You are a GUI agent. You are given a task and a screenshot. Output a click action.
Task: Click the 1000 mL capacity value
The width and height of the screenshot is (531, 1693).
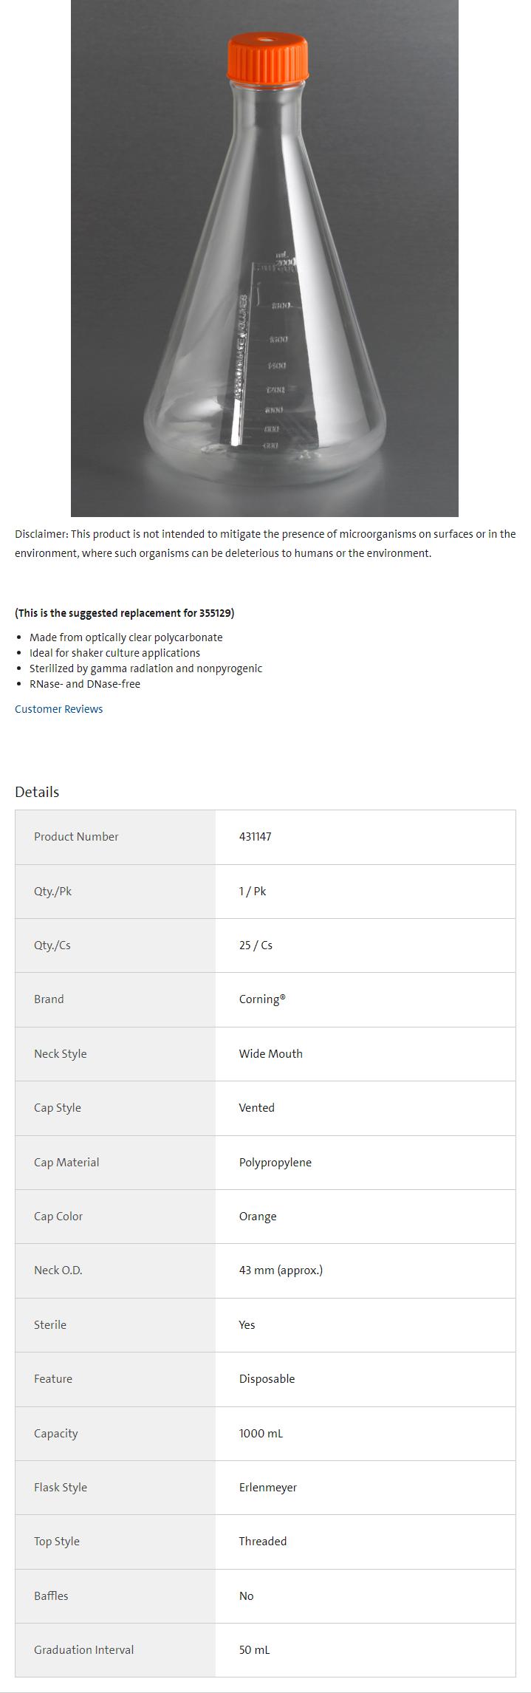coord(261,1434)
